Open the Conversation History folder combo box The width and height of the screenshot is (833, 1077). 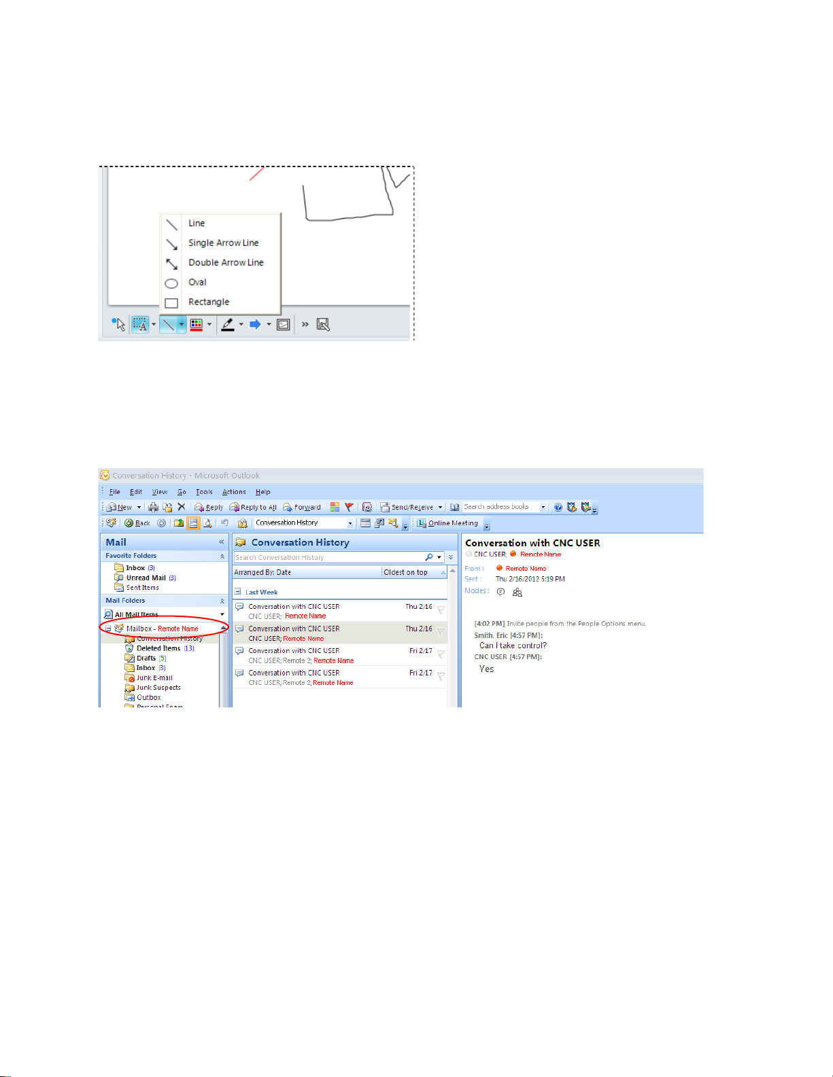pyautogui.click(x=304, y=523)
